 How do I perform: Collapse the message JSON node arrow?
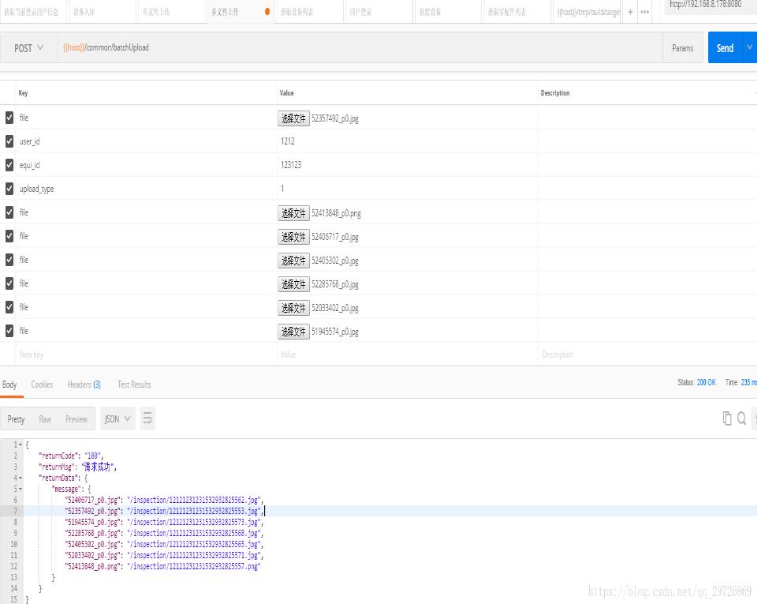(21, 490)
